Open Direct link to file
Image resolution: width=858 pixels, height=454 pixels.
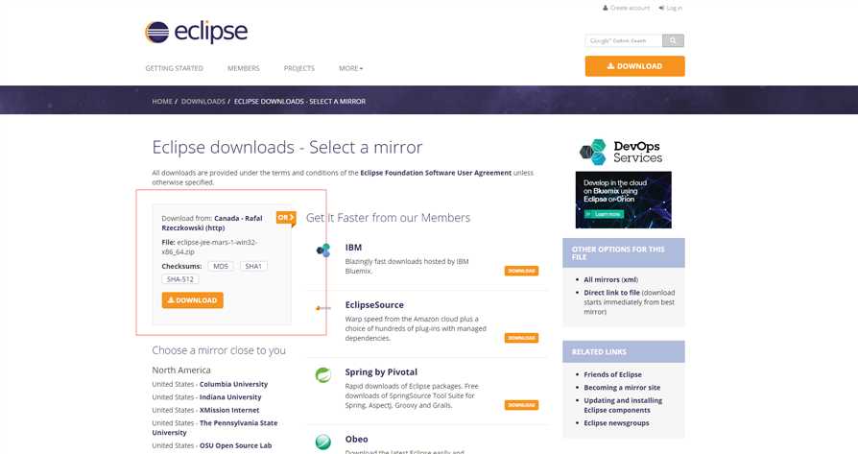(611, 293)
